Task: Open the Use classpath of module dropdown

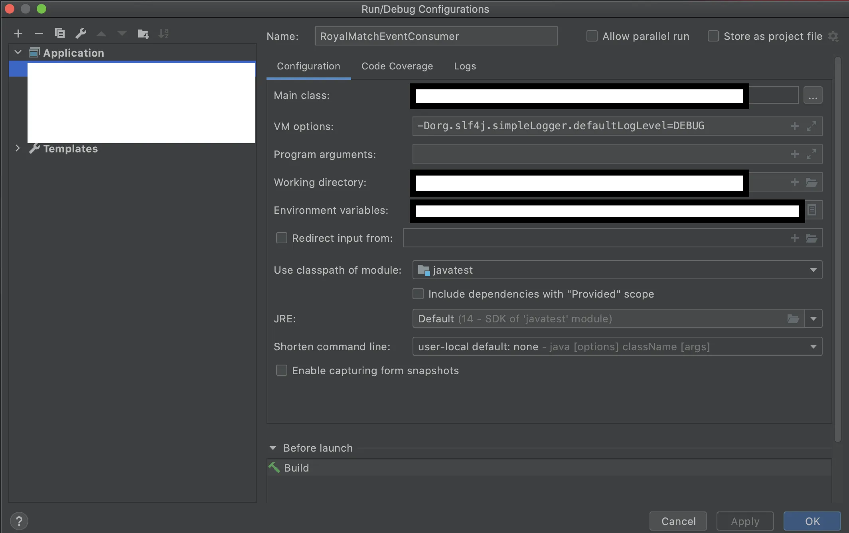Action: point(813,270)
